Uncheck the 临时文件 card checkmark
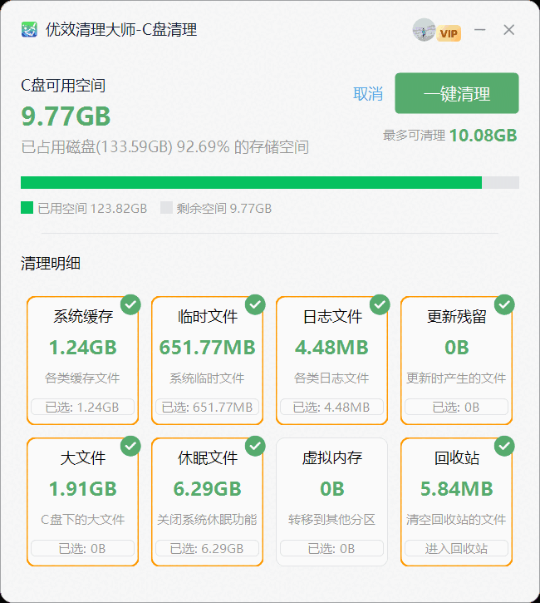The height and width of the screenshot is (603, 540). pos(255,304)
